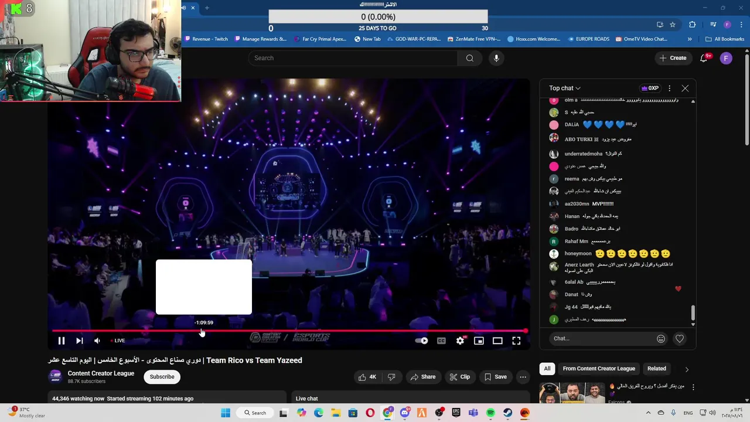Seek on the red video progress bar
This screenshot has height=422, width=750.
[x=290, y=331]
